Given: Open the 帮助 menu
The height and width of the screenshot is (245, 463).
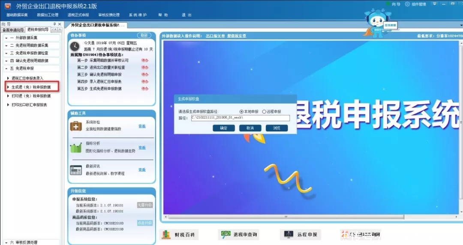Looking at the screenshot, I should click(163, 15).
